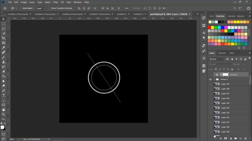
Task: Click the new swatch button in Swatches
Action: click(x=239, y=48)
